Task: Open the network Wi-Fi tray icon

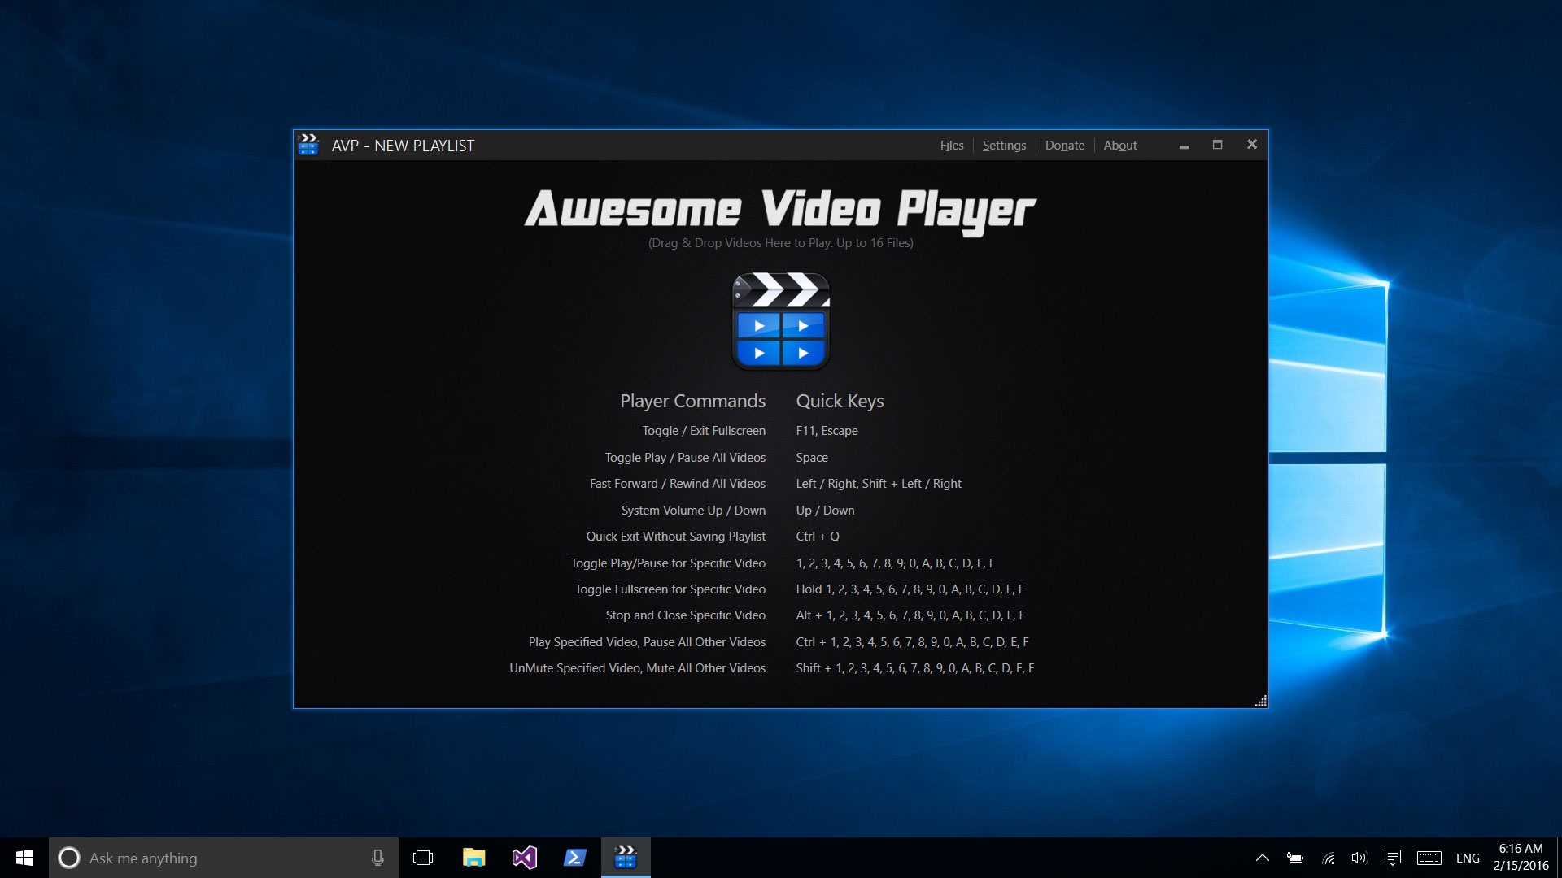Action: point(1328,858)
